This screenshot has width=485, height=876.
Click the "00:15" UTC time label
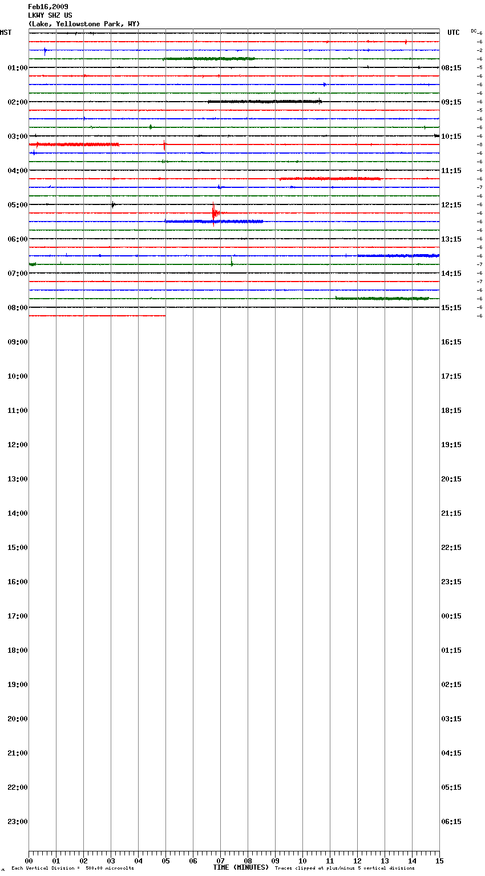click(451, 616)
